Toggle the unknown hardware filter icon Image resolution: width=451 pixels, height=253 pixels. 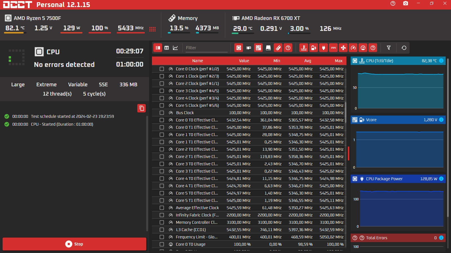(288, 48)
